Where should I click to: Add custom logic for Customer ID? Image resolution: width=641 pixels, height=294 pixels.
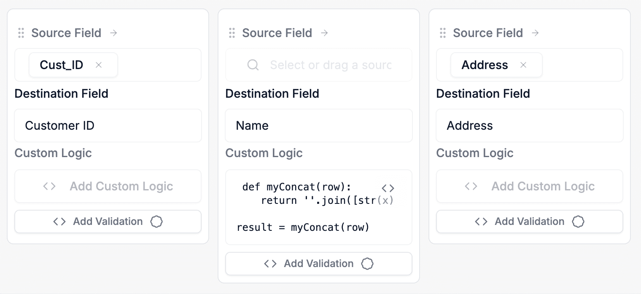[x=108, y=186]
